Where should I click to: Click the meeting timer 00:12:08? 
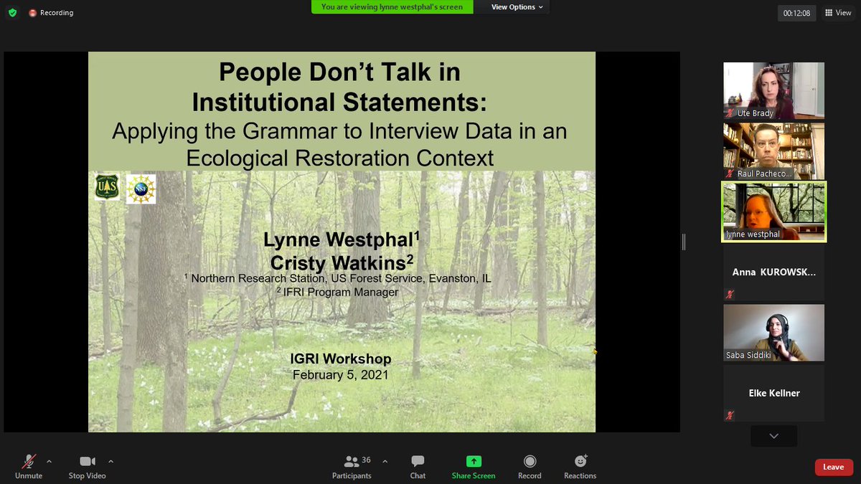797,13
